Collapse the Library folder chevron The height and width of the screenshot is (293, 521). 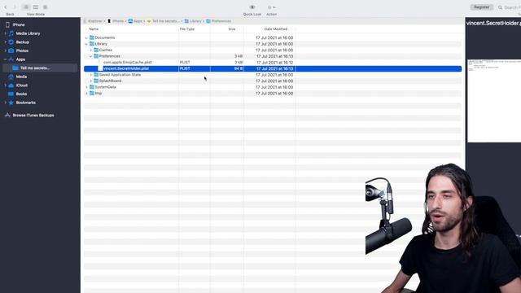[87, 44]
